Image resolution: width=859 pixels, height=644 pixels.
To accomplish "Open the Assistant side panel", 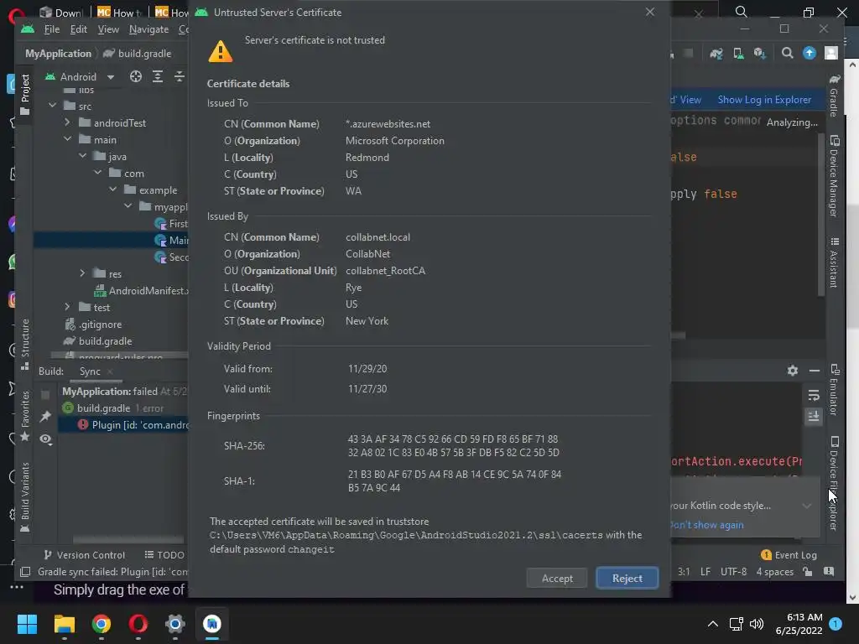I will tap(834, 262).
